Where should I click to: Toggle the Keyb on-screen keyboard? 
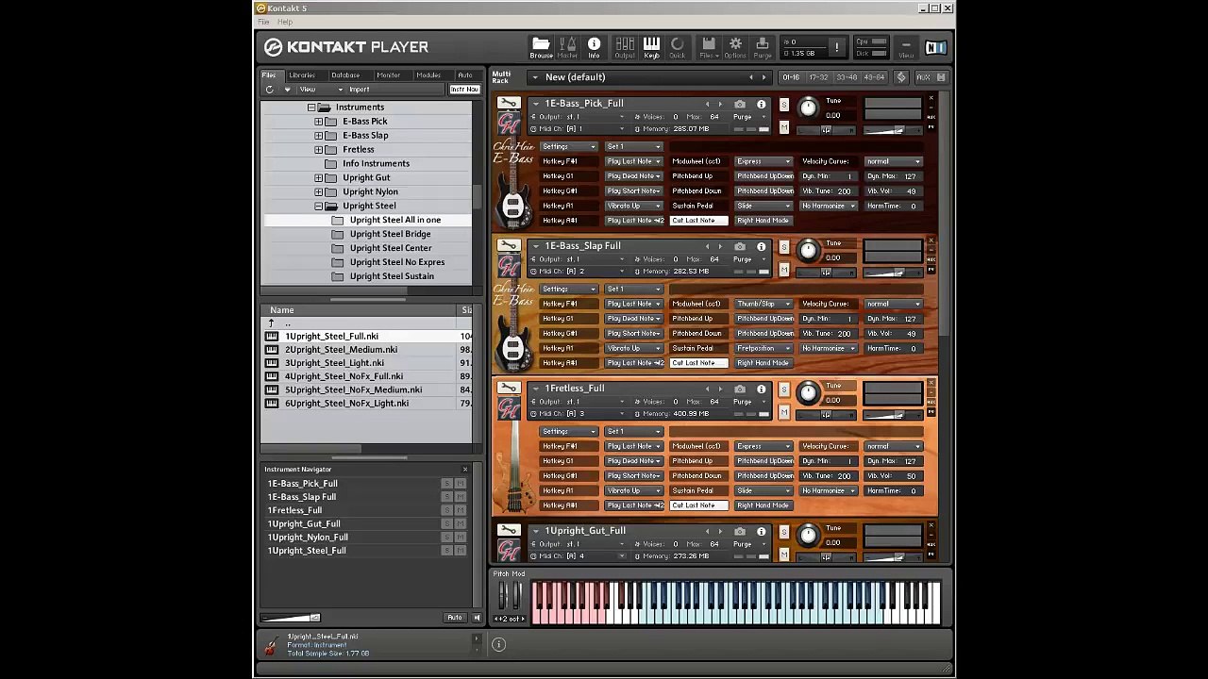pyautogui.click(x=651, y=47)
